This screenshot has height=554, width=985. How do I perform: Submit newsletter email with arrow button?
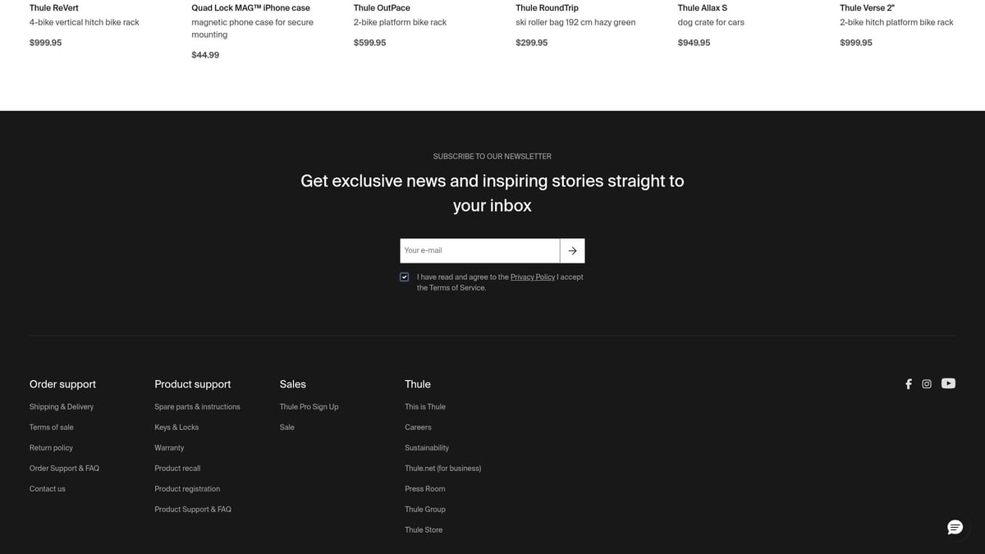point(572,251)
